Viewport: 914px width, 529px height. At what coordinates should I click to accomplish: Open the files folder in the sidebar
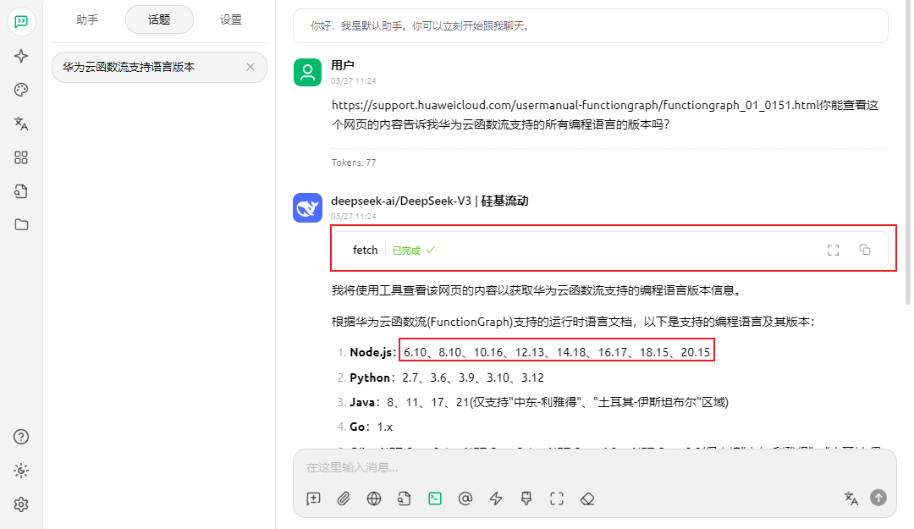(21, 224)
